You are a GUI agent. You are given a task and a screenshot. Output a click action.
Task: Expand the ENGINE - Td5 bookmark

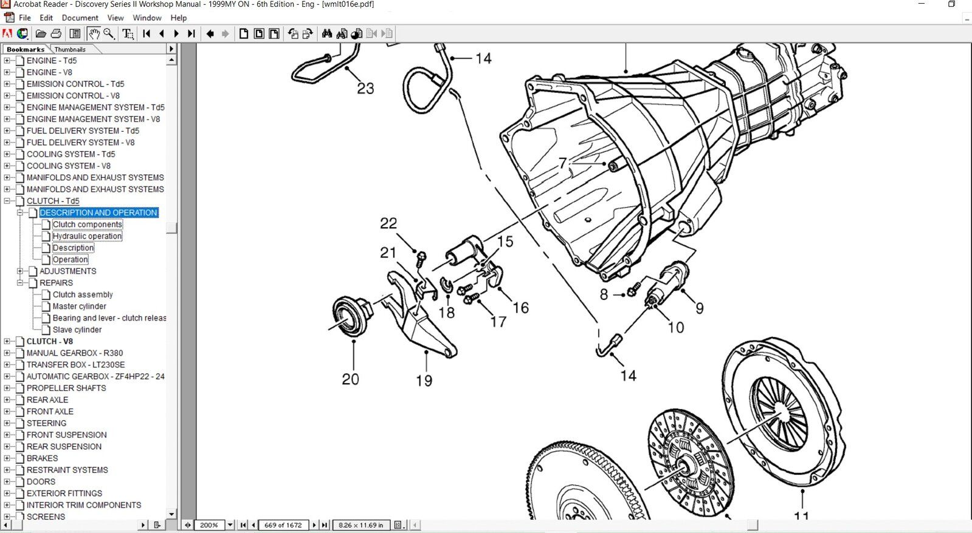(7, 61)
